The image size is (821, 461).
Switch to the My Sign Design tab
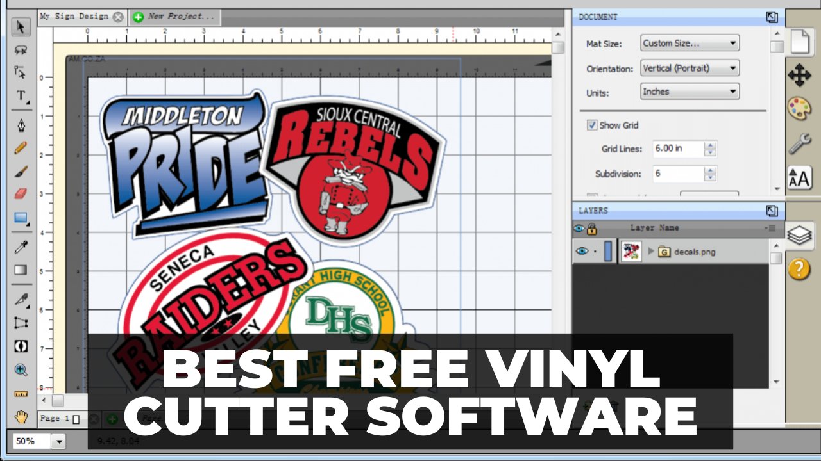point(74,17)
